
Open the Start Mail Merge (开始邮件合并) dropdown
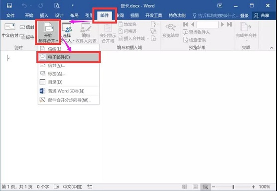(x=48, y=32)
